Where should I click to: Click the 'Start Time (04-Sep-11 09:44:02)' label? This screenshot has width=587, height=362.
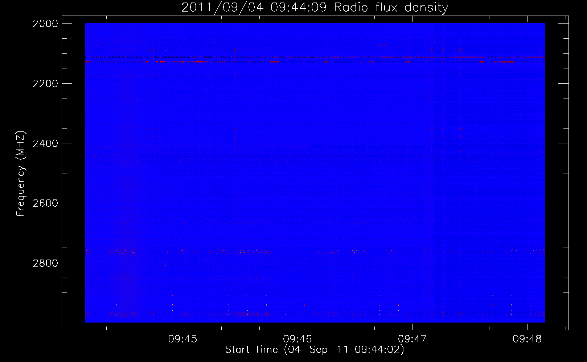(x=315, y=350)
